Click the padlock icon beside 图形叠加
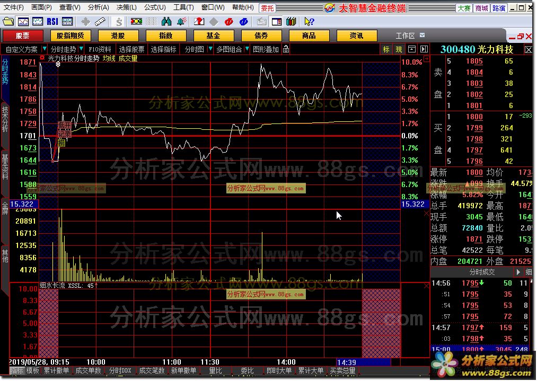Screen dimensions: 537x381 coord(286,49)
